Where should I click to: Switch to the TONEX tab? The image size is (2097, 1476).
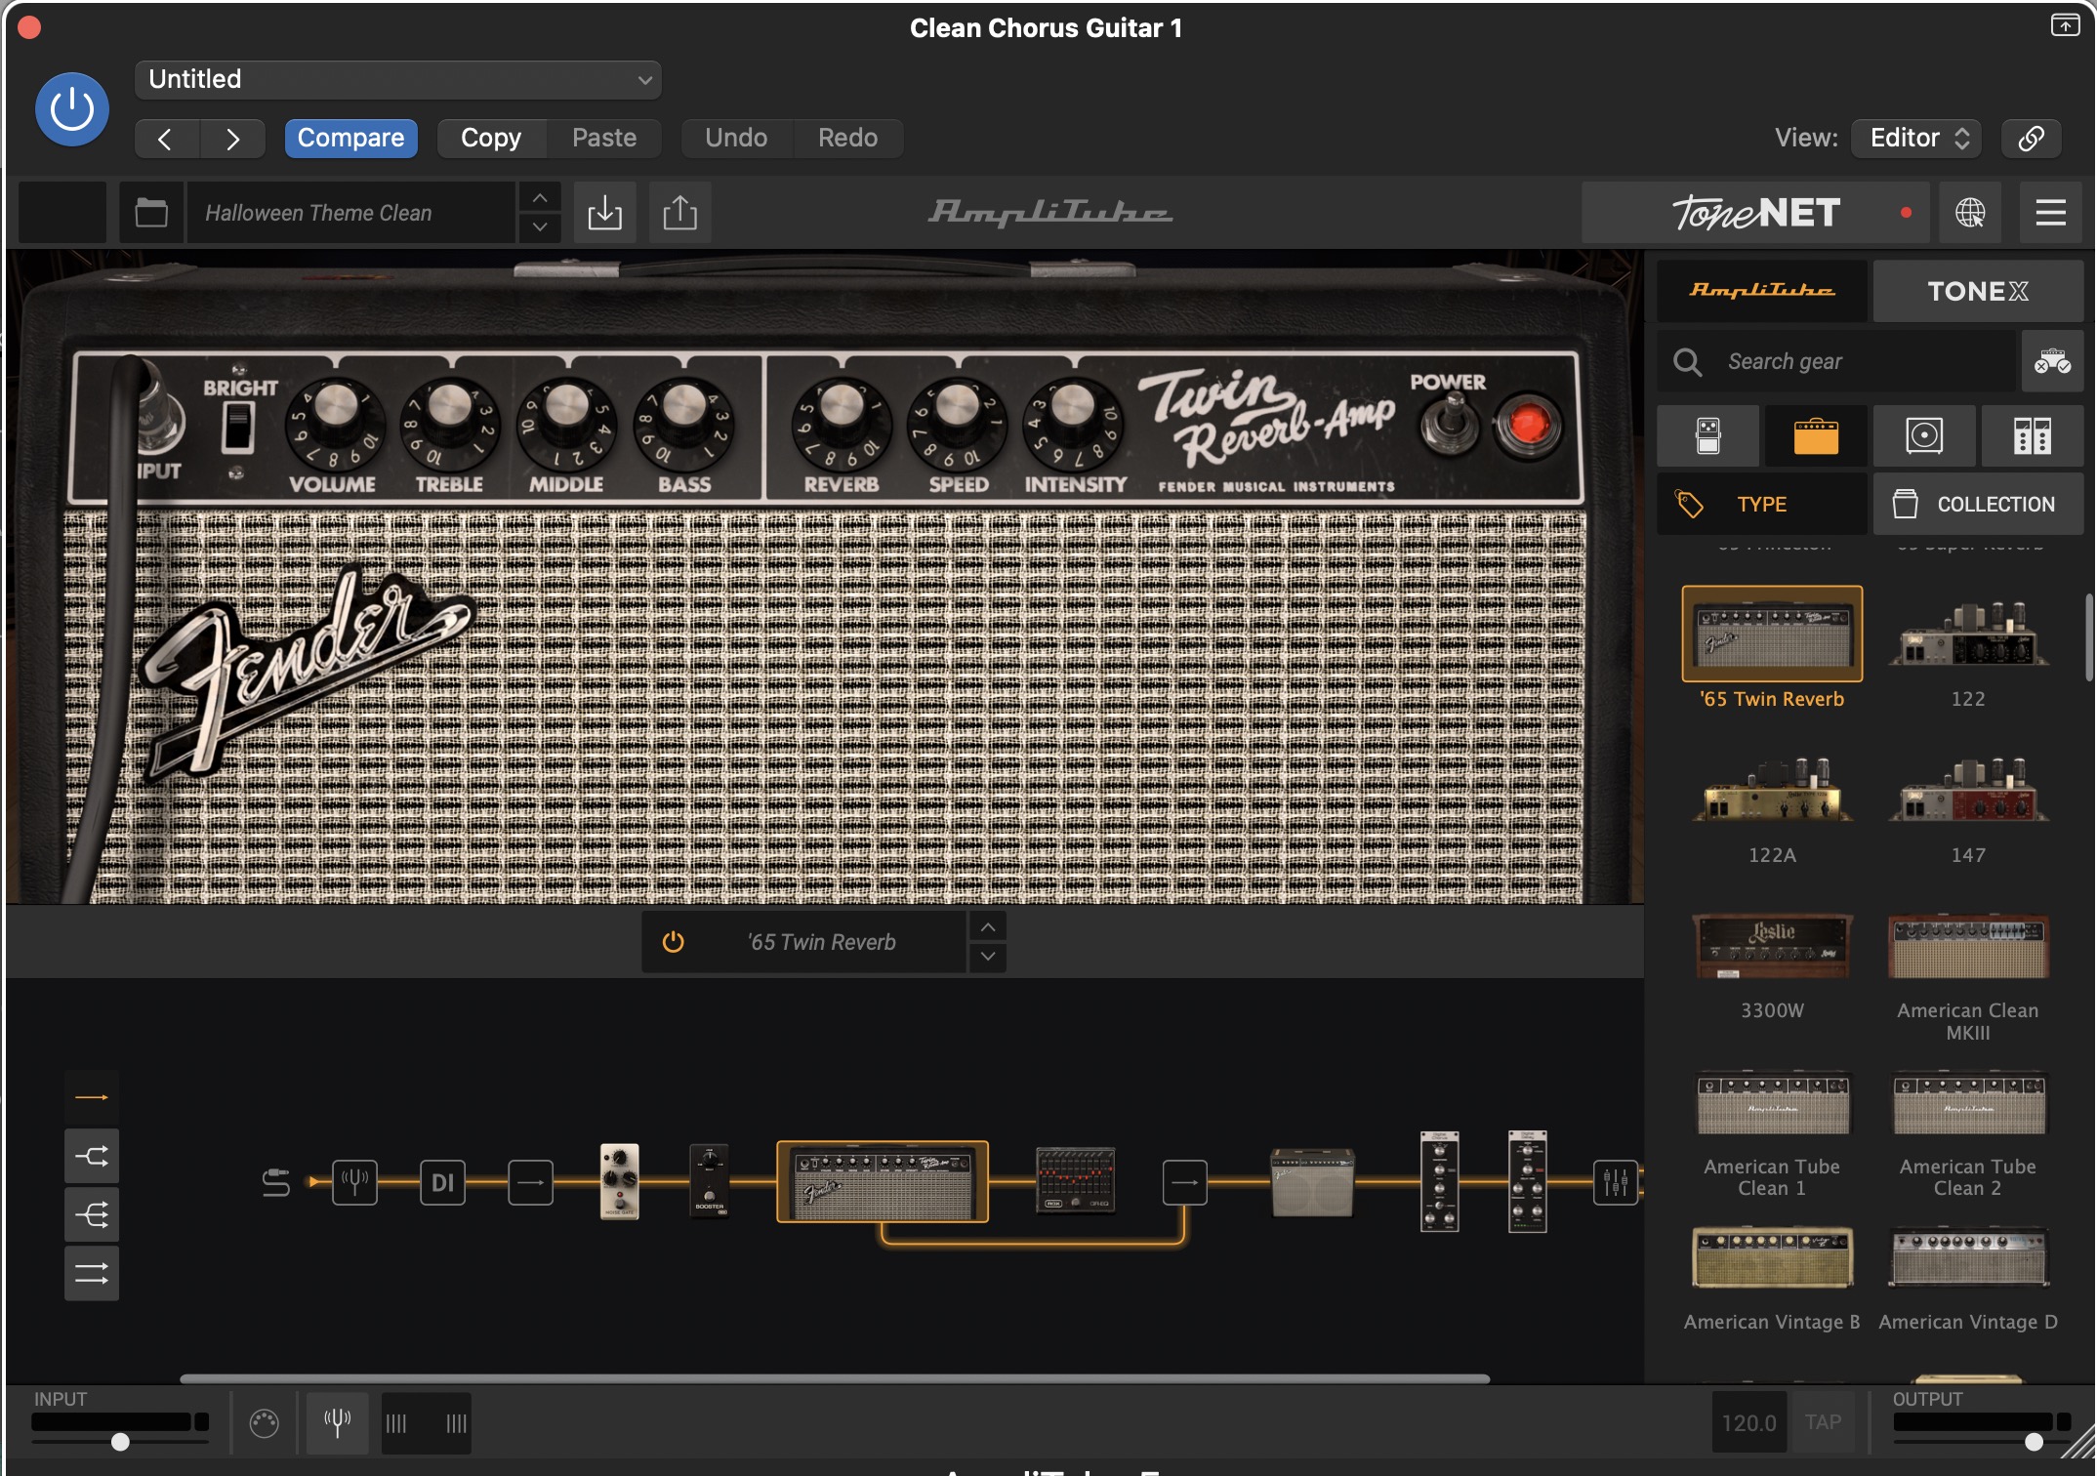click(x=1977, y=291)
